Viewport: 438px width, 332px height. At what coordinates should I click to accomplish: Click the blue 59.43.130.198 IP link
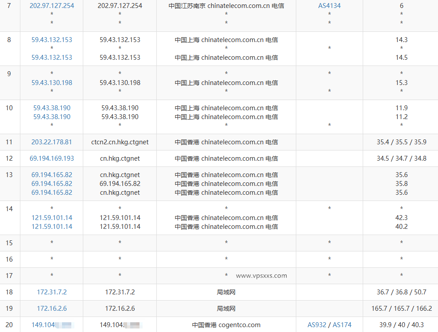click(x=52, y=83)
